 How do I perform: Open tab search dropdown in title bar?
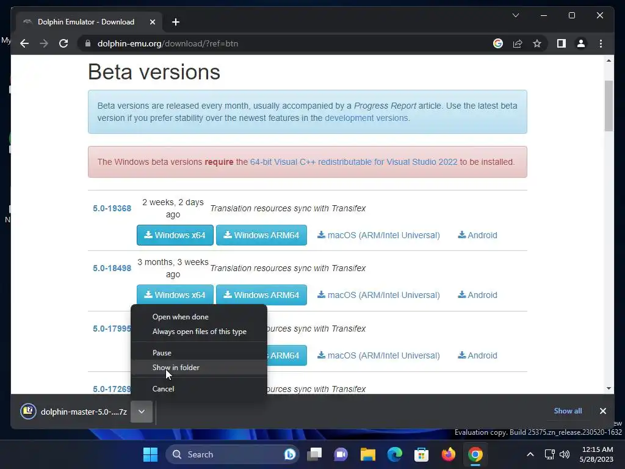coord(515,15)
